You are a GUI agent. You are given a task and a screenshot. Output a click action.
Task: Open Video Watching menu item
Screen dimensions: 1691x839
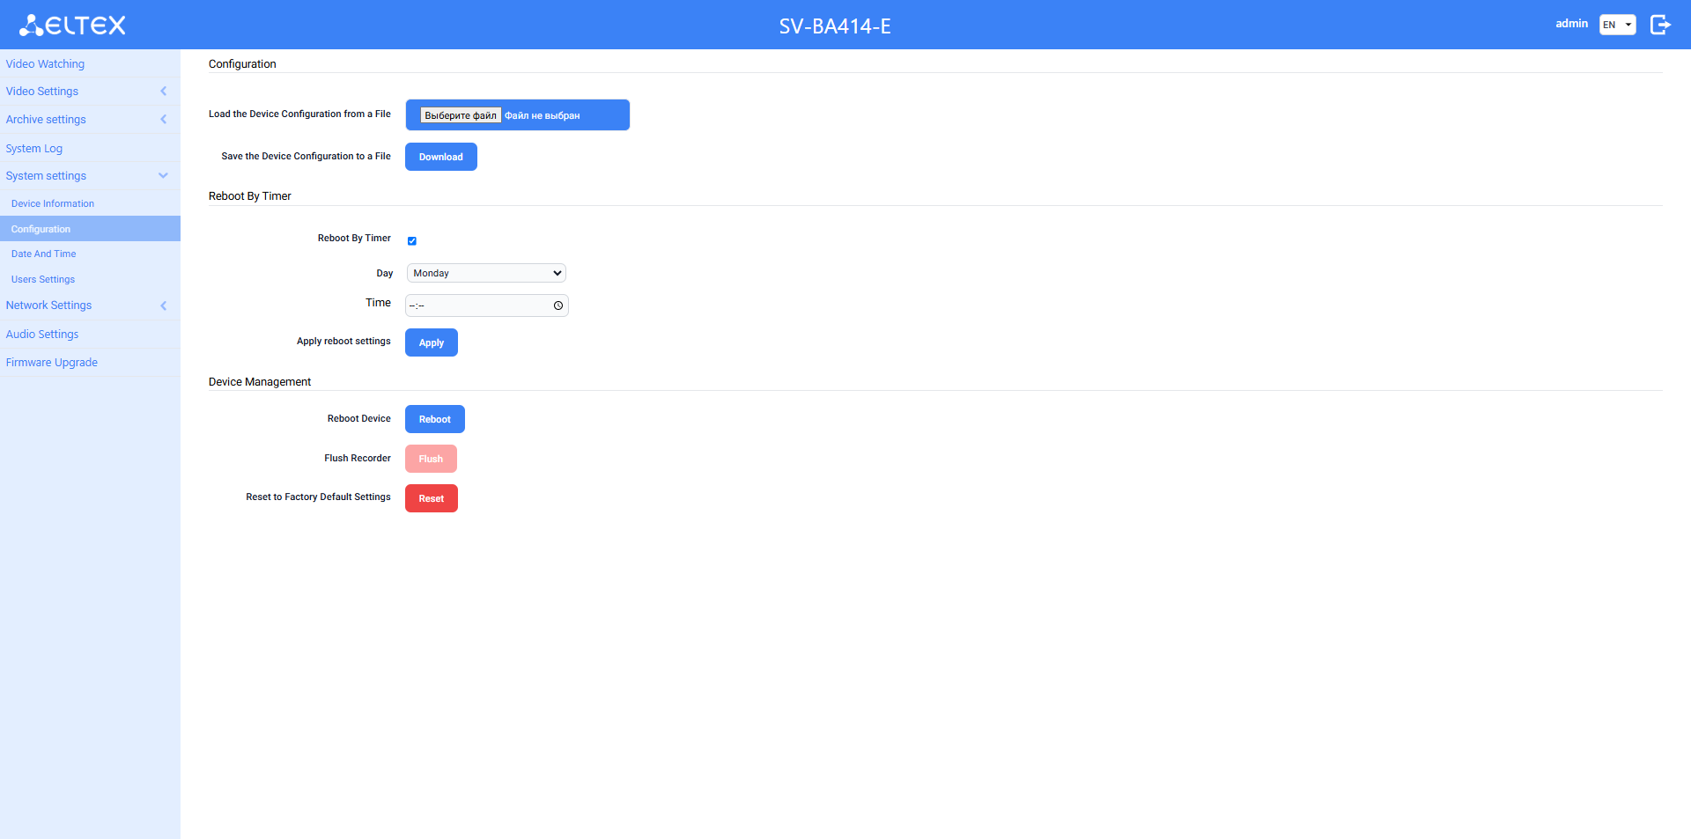point(45,64)
